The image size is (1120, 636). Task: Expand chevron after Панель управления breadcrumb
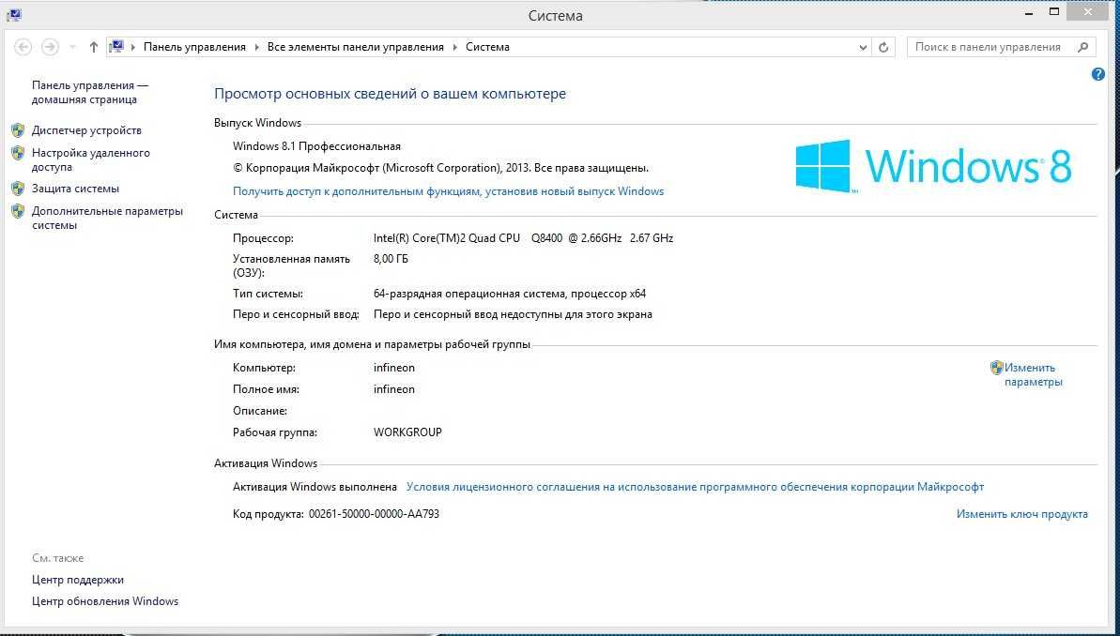(x=256, y=47)
